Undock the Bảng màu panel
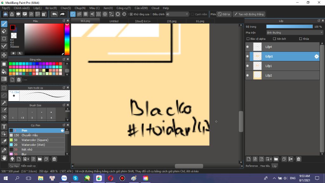 (64, 59)
